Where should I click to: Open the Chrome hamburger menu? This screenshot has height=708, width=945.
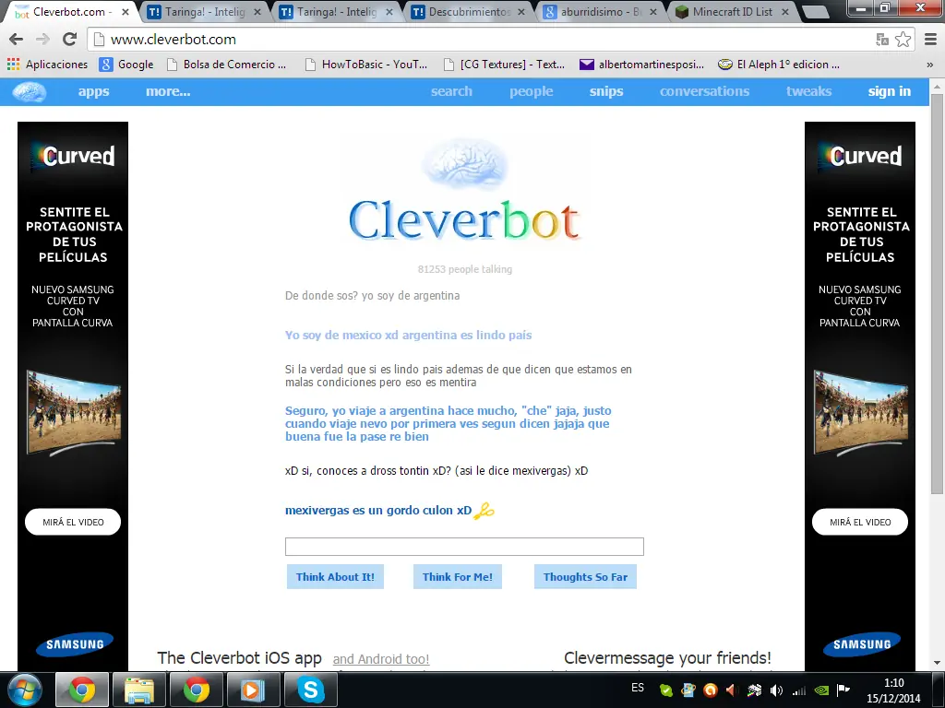coord(930,39)
